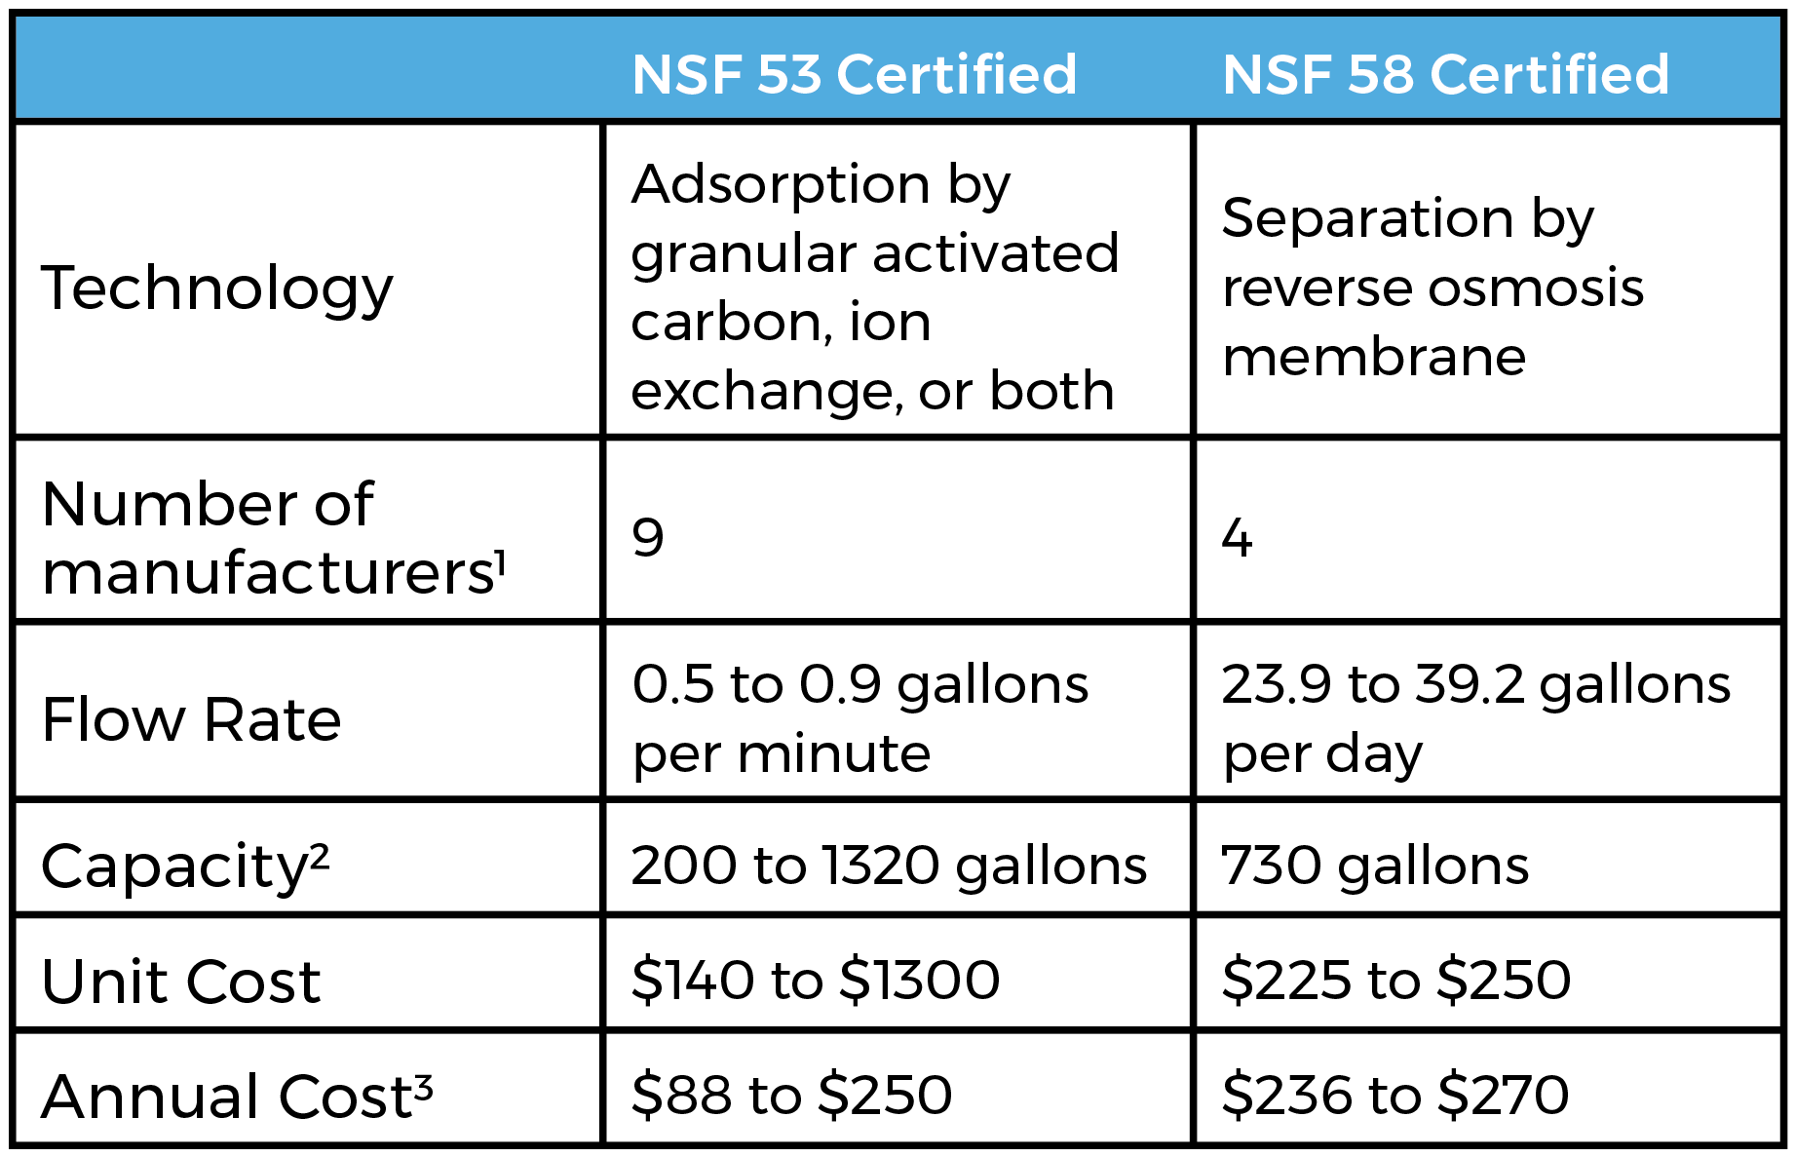
Task: Click the Number of manufacturers row label
Action: coord(273,537)
